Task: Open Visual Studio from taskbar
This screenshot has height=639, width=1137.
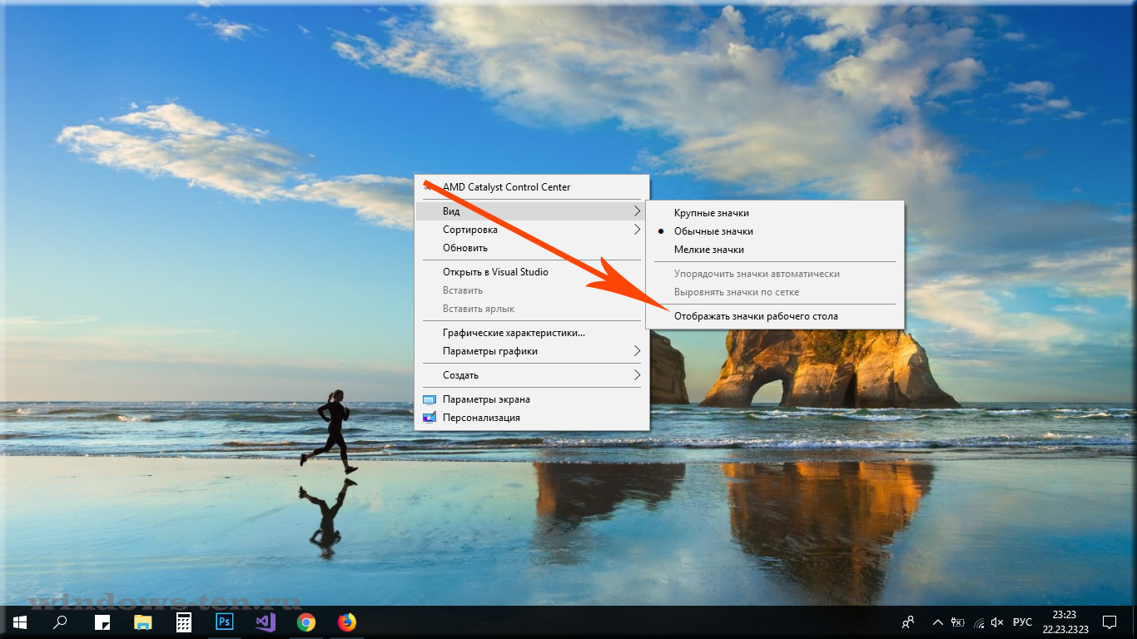Action: [x=265, y=622]
